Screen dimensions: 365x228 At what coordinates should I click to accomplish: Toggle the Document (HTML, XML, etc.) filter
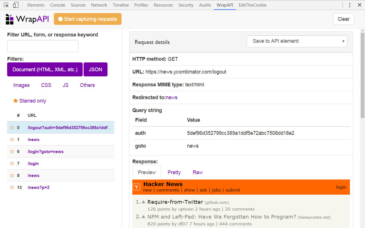click(45, 70)
